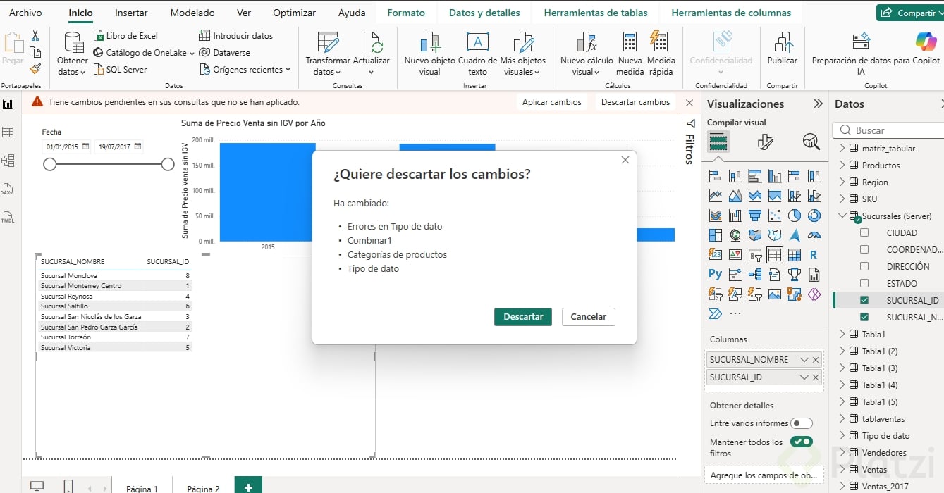Expand the SKU table
944x493 pixels.
pyautogui.click(x=842, y=199)
